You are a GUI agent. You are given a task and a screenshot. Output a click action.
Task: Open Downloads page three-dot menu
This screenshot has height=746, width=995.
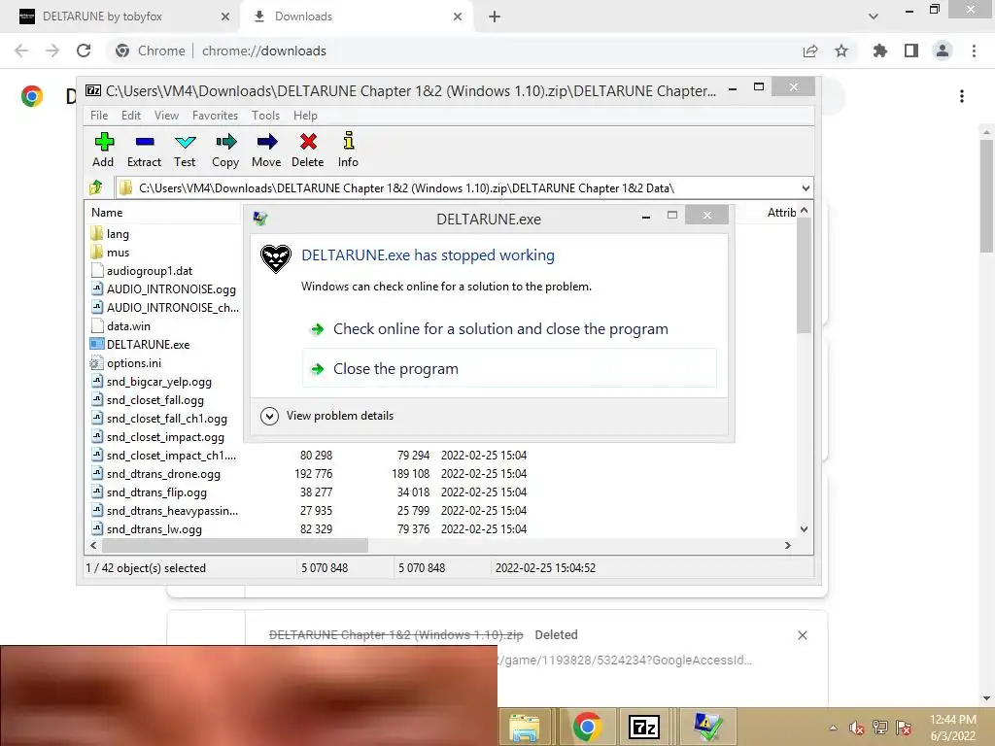tap(962, 96)
